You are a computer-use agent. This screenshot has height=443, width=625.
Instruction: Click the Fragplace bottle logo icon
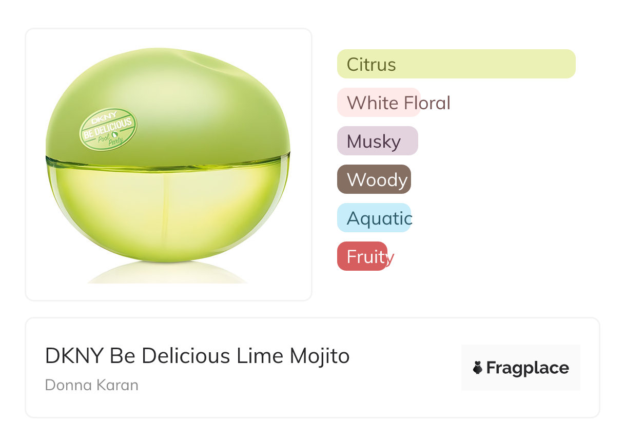click(x=478, y=368)
